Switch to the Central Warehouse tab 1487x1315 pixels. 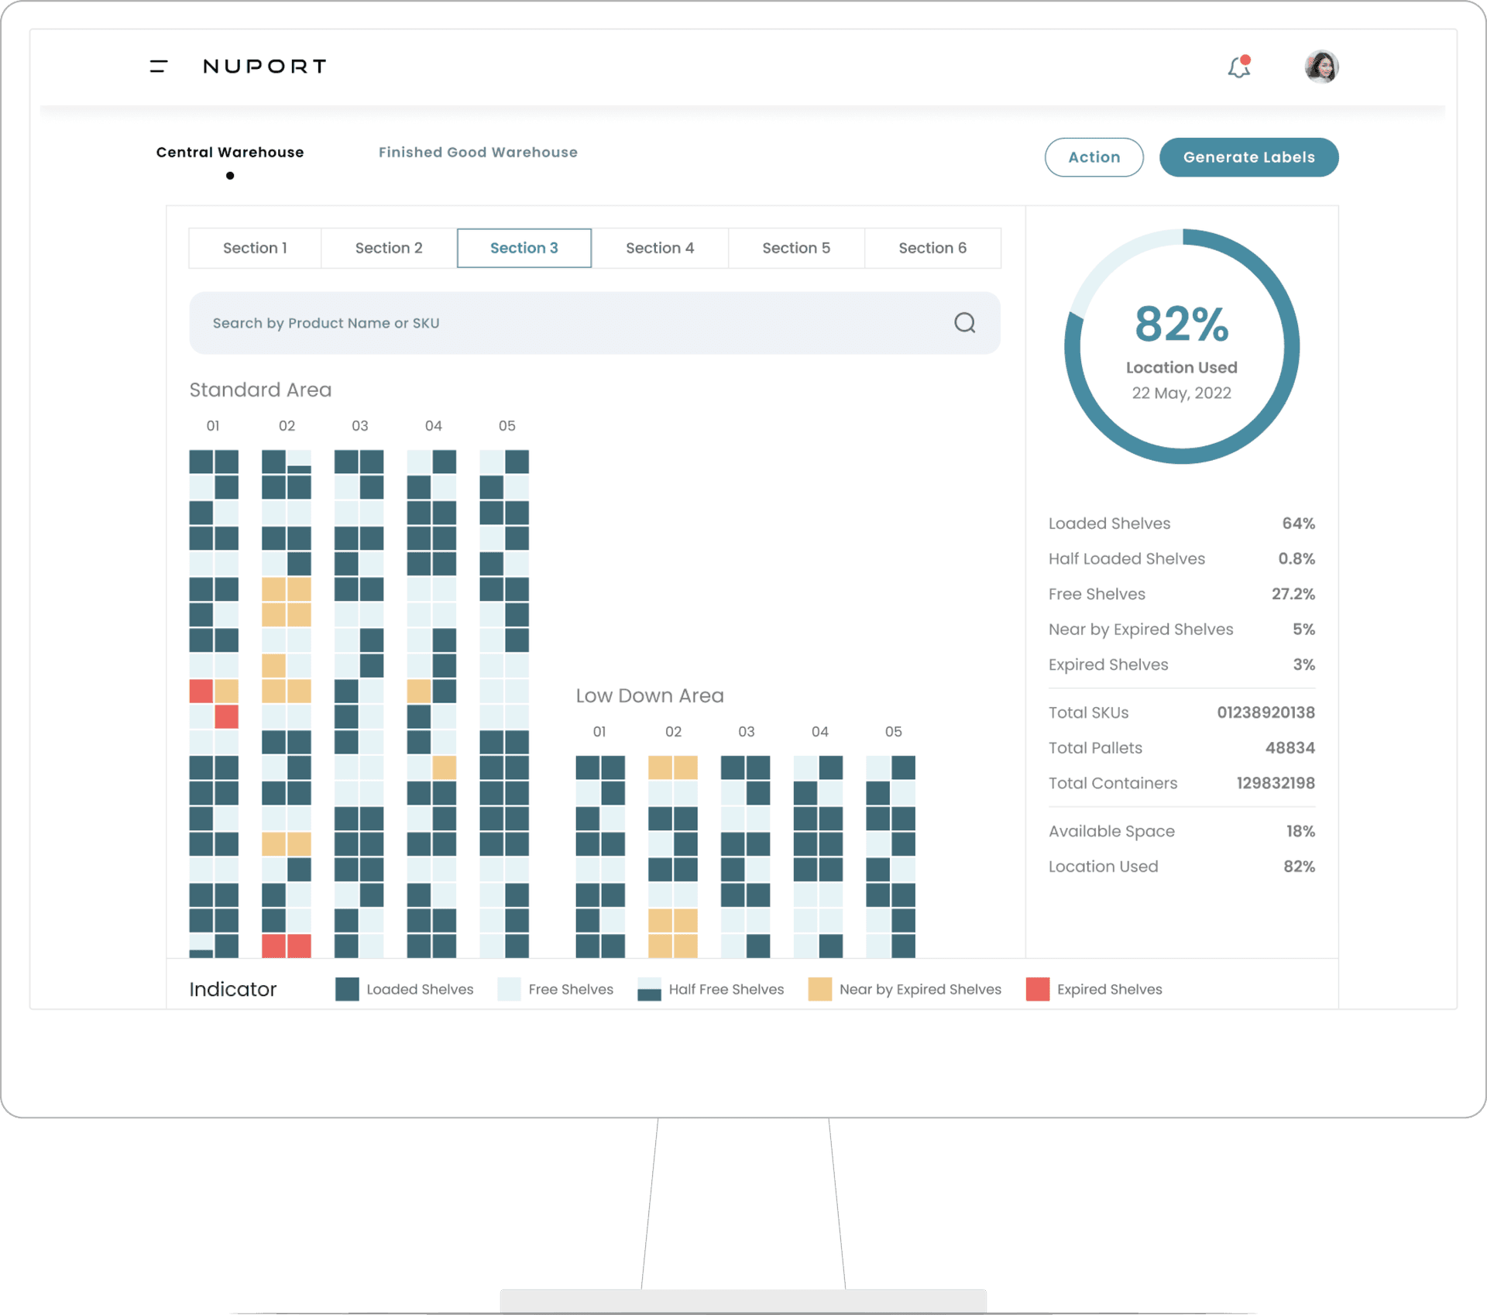228,151
